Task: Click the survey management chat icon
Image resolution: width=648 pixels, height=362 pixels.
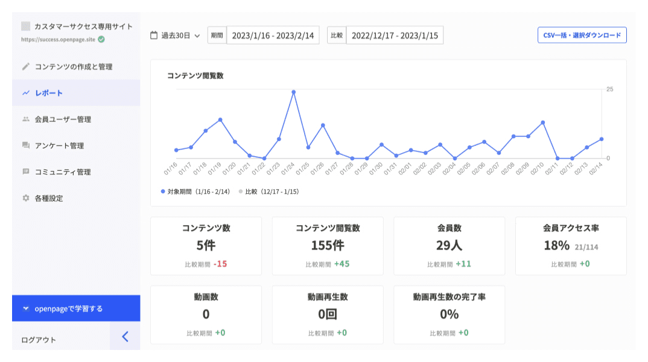Action: (25, 145)
